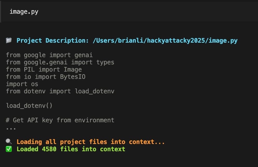Click the "from google import genai" line
The image size is (258, 167).
coord(49,55)
